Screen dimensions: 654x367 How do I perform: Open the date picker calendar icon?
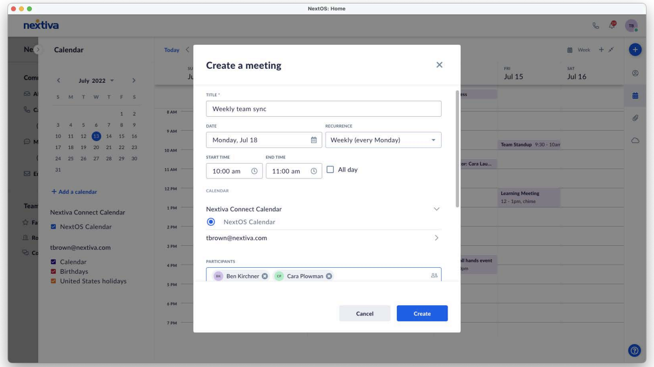(314, 140)
